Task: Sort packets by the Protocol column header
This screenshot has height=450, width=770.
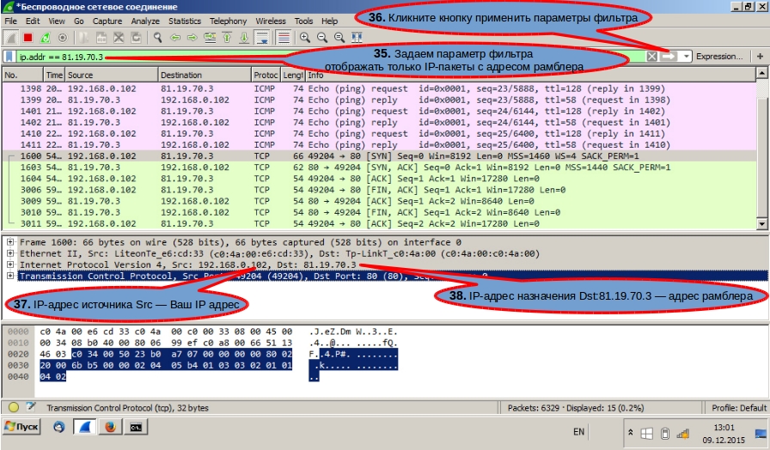Action: click(266, 75)
